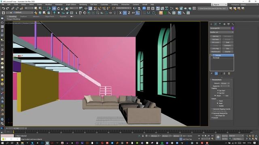
Task: Open the Modifiers menu
Action: [x=49, y=4]
